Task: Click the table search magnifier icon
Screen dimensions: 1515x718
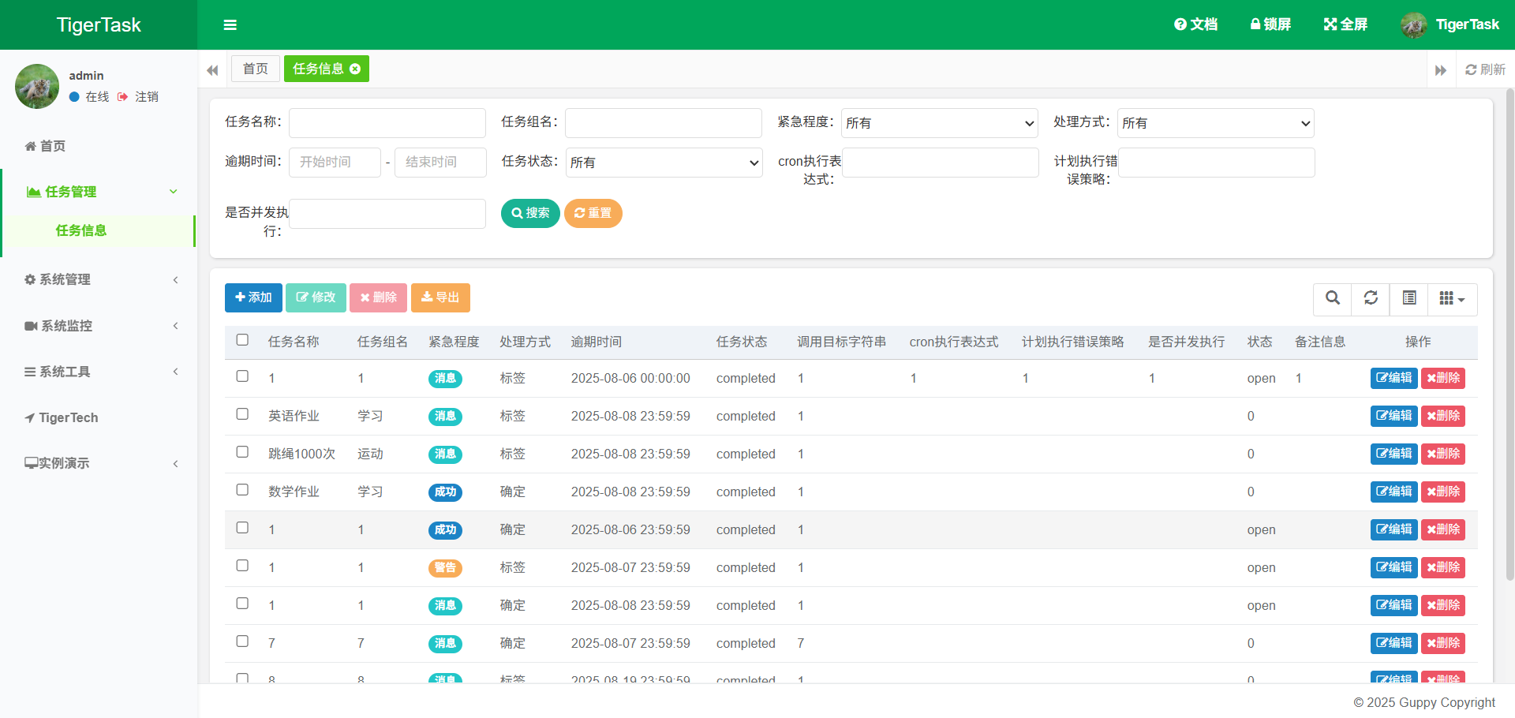Action: (x=1332, y=298)
